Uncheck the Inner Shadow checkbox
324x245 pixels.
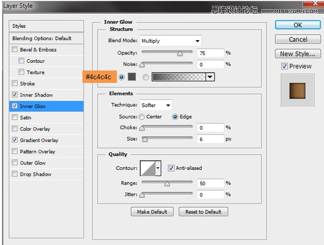pyautogui.click(x=15, y=95)
